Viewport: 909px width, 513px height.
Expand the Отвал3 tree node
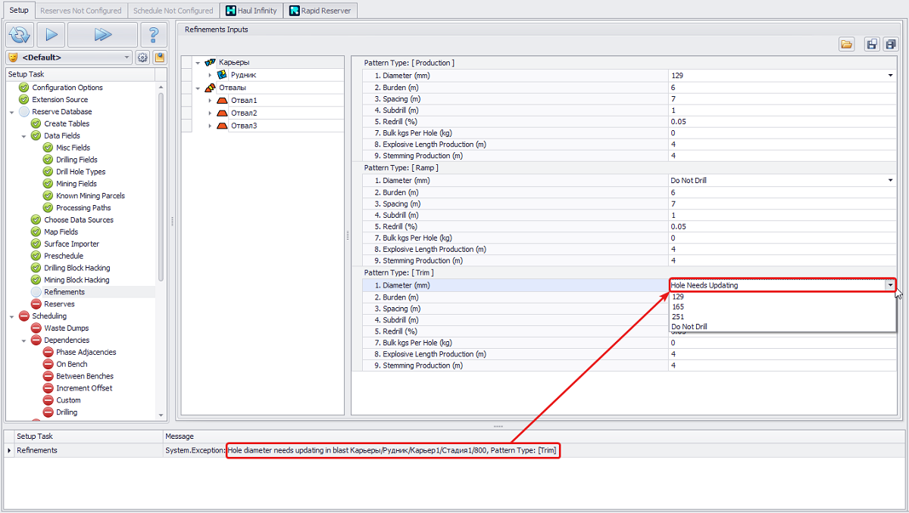210,126
